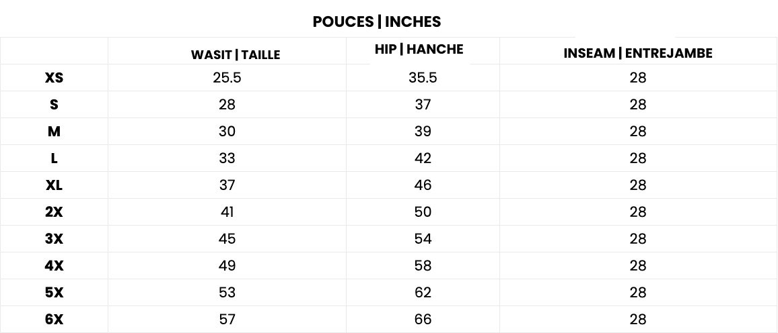Select the waist value 25.5
Viewport: 778px width, 333px height.
click(x=227, y=78)
